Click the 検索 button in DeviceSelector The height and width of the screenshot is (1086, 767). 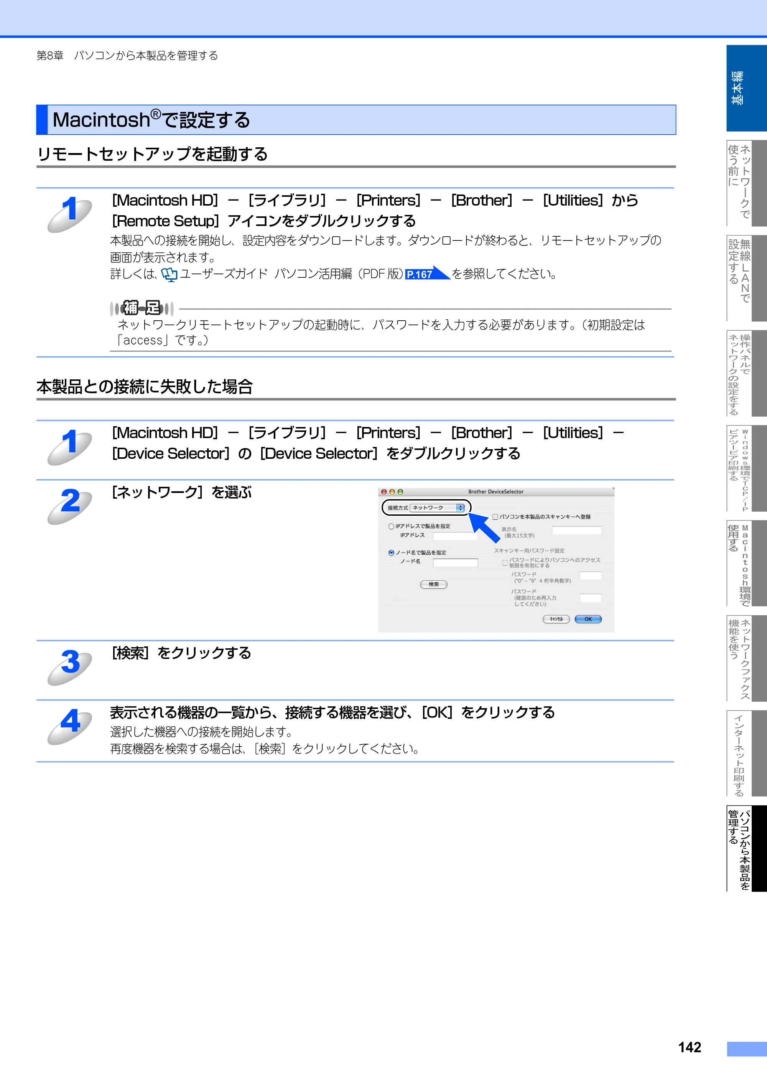[433, 584]
